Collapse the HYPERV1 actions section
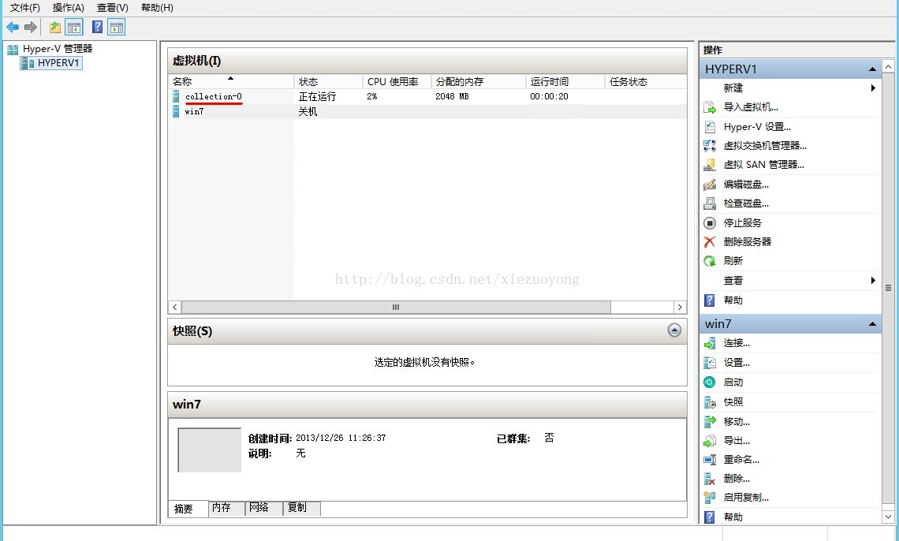Screen dimensions: 899x541 (x=872, y=69)
